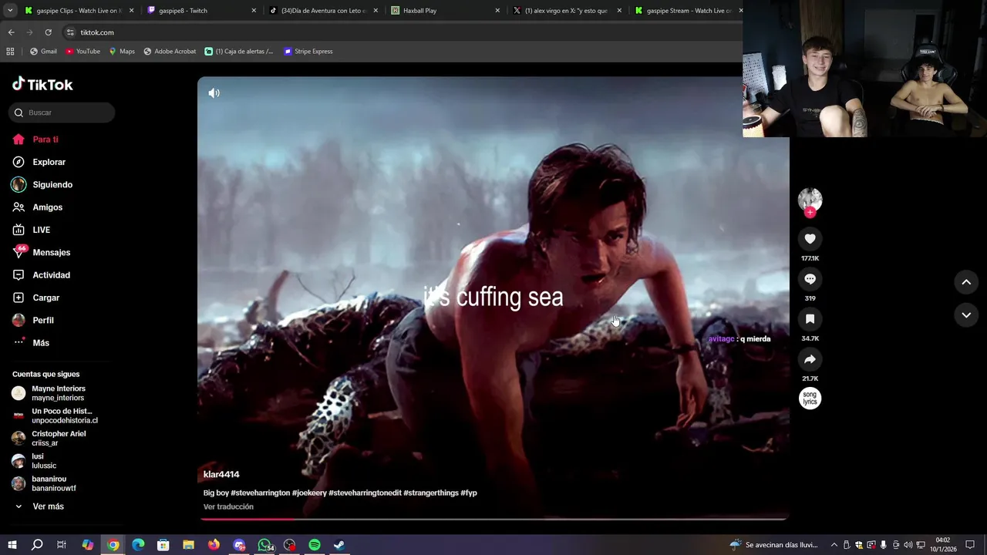
Task: Open Maps bookmark
Action: click(x=122, y=52)
